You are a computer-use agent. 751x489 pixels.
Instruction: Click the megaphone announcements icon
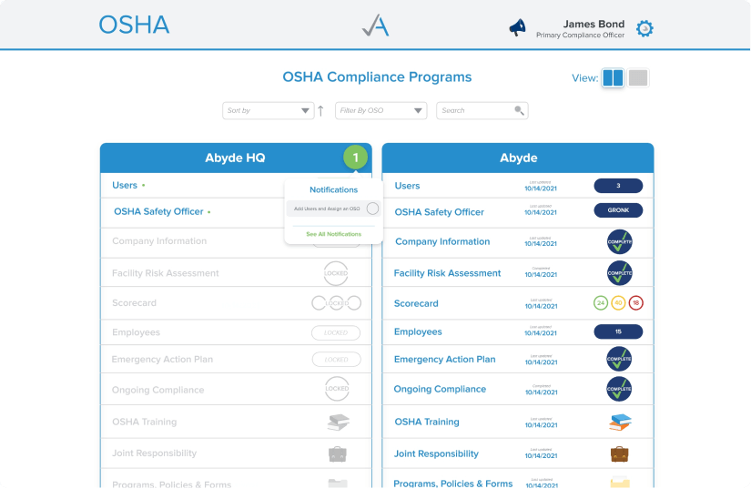517,28
